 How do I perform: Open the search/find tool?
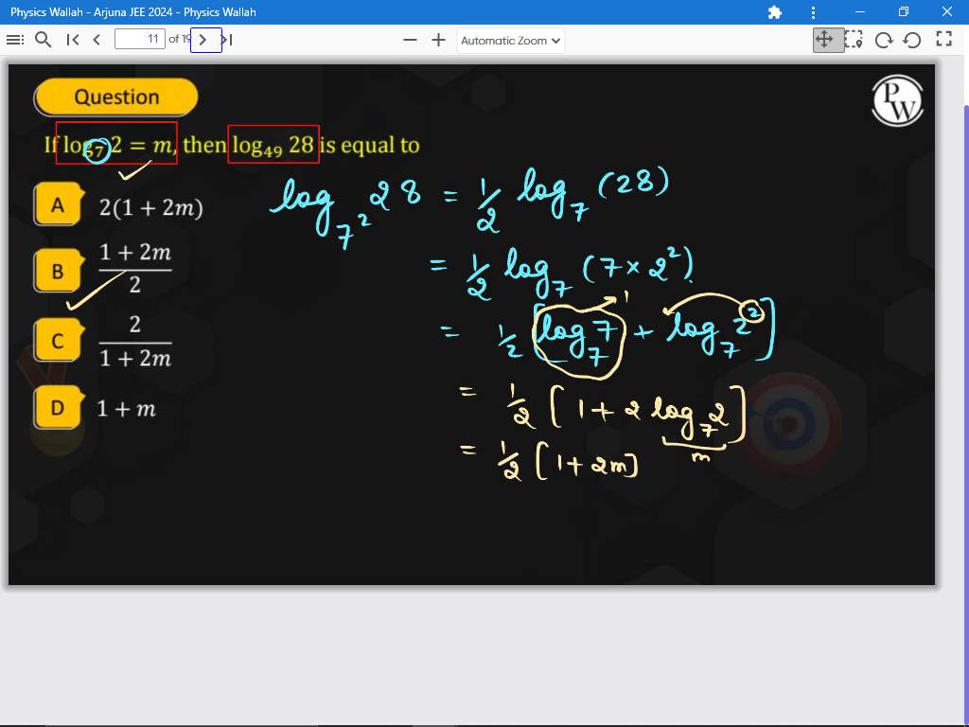(43, 40)
